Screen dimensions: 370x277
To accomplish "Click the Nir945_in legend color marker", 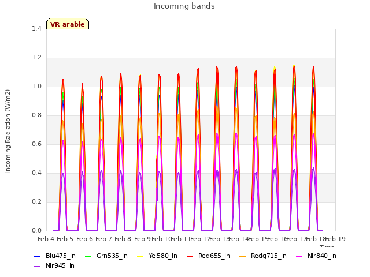I will (x=37, y=267).
